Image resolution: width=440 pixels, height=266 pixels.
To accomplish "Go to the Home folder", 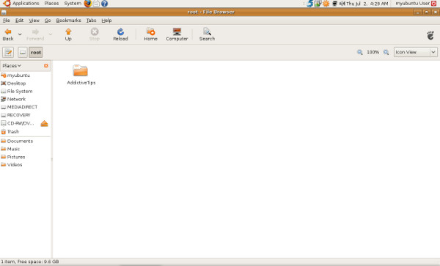I will [x=150, y=34].
